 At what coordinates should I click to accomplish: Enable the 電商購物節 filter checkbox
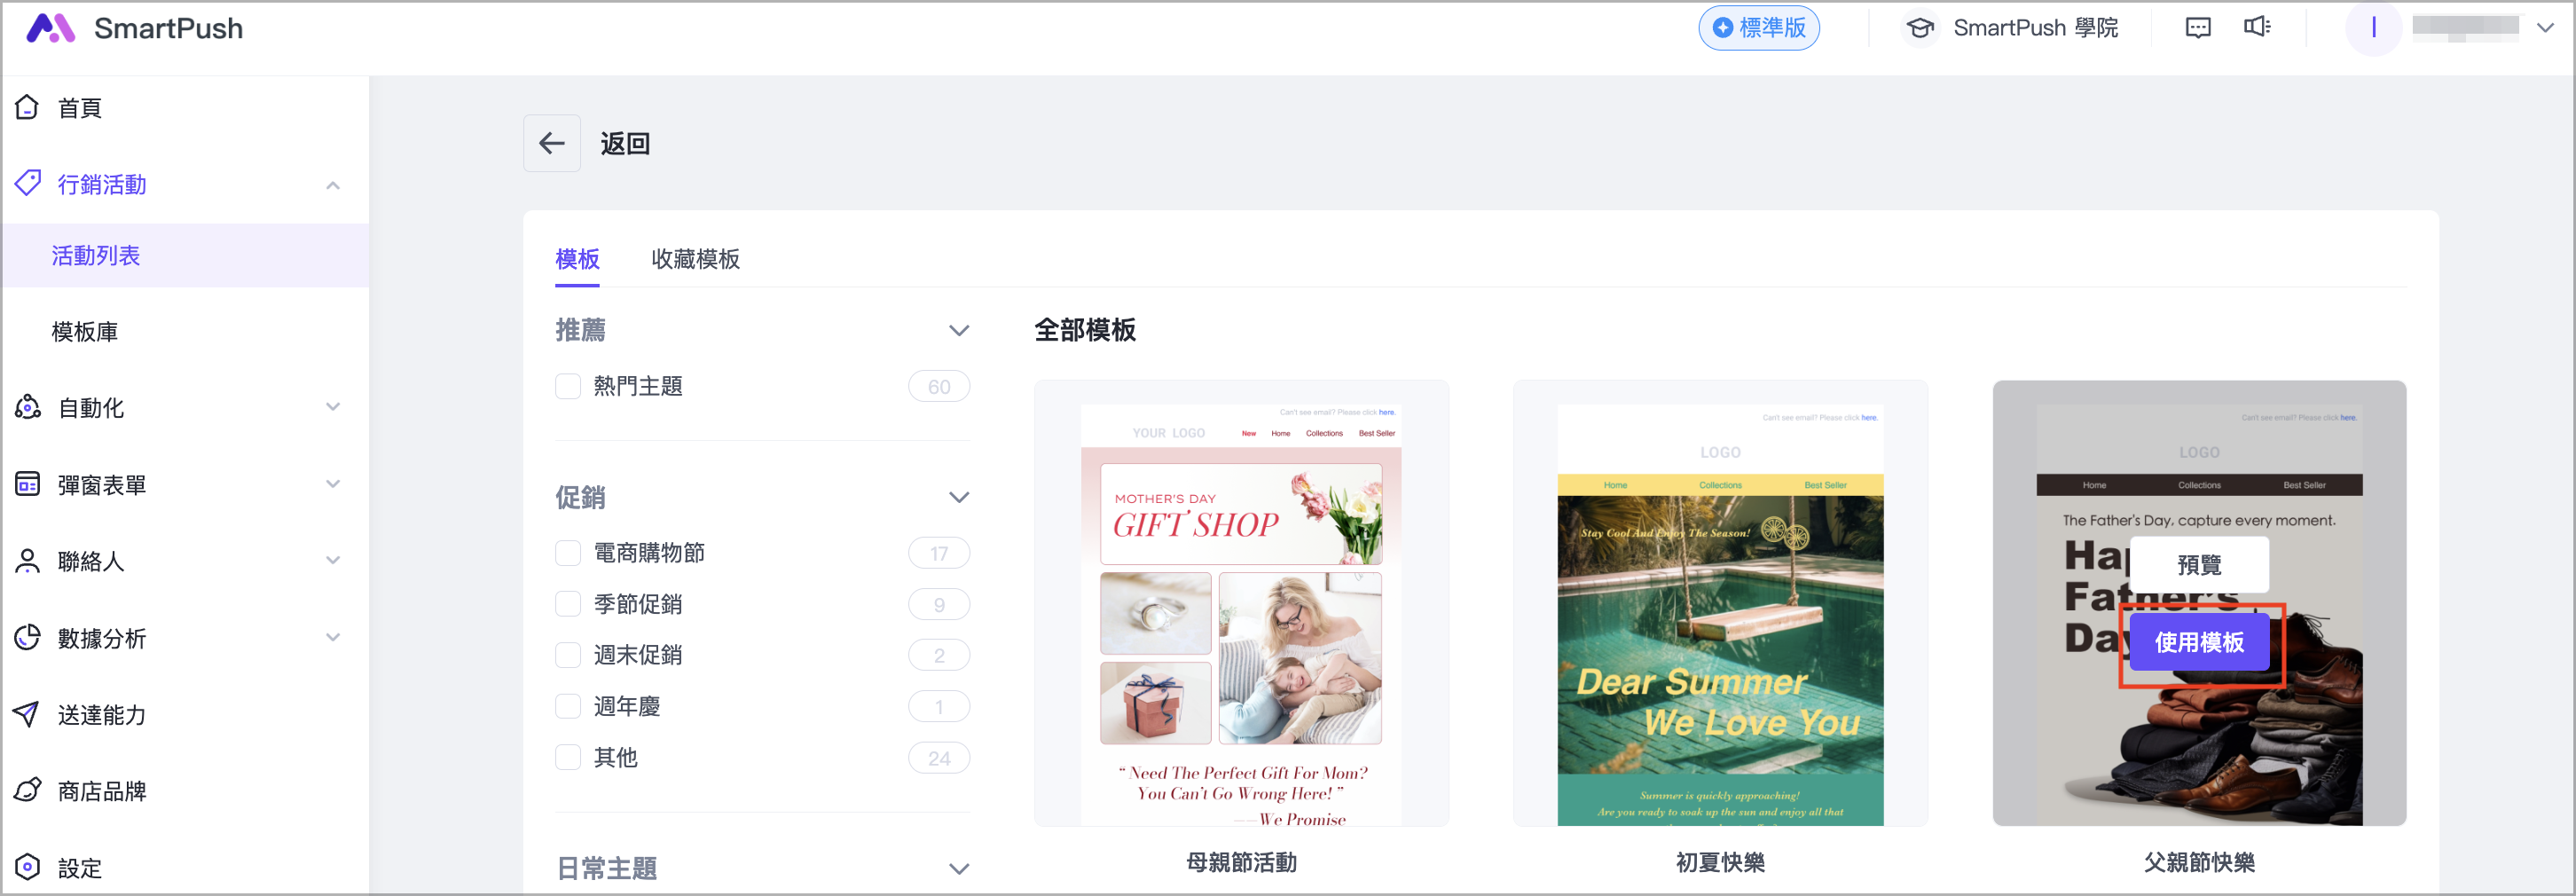[x=568, y=553]
